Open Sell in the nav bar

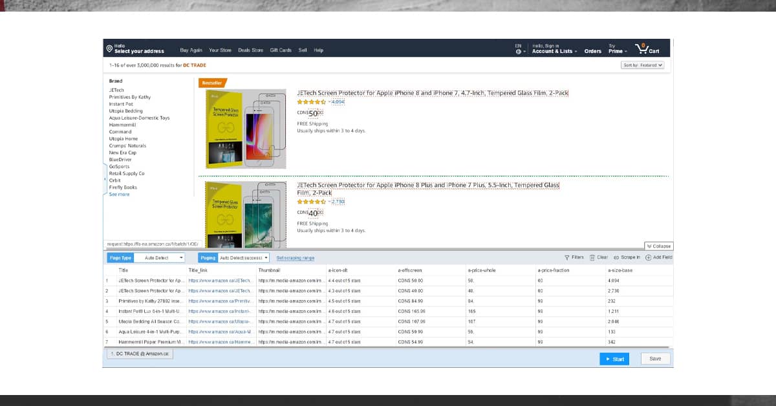point(303,50)
